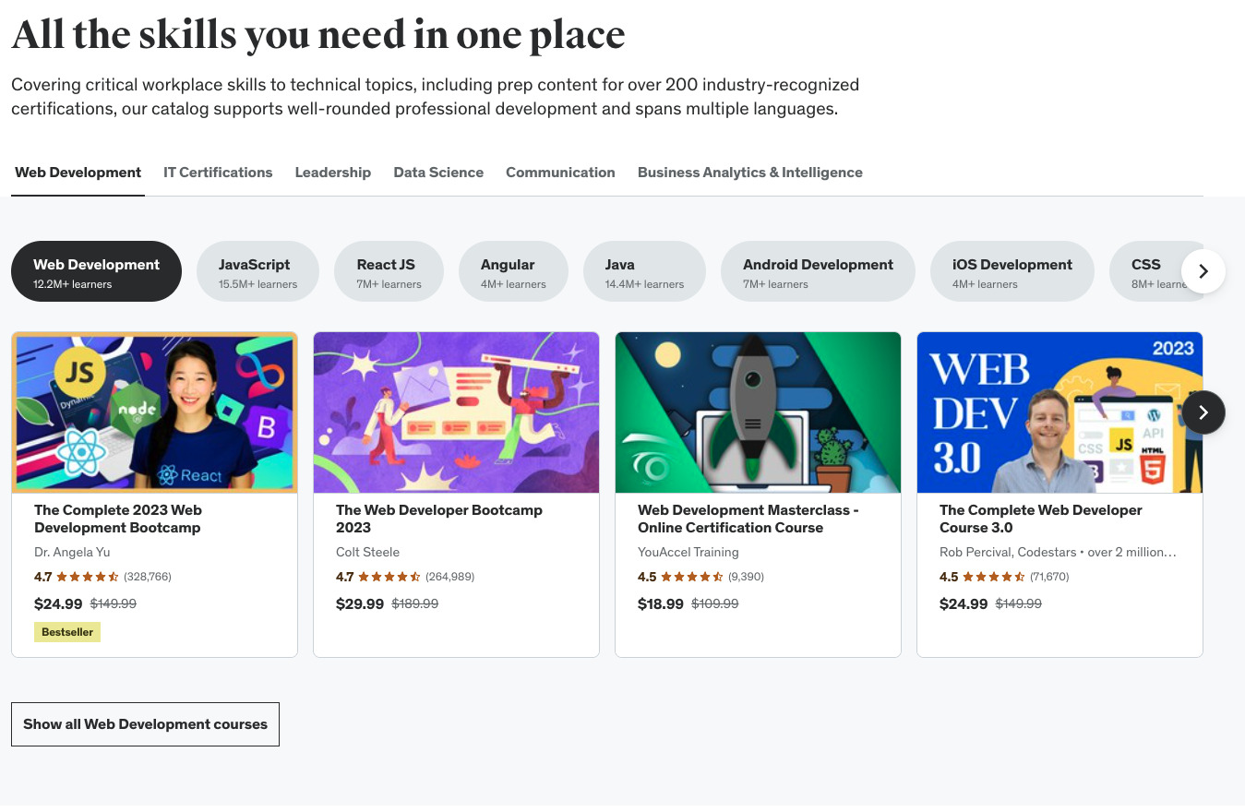Click the course carousel next arrow
This screenshot has height=812, width=1245.
1203,412
